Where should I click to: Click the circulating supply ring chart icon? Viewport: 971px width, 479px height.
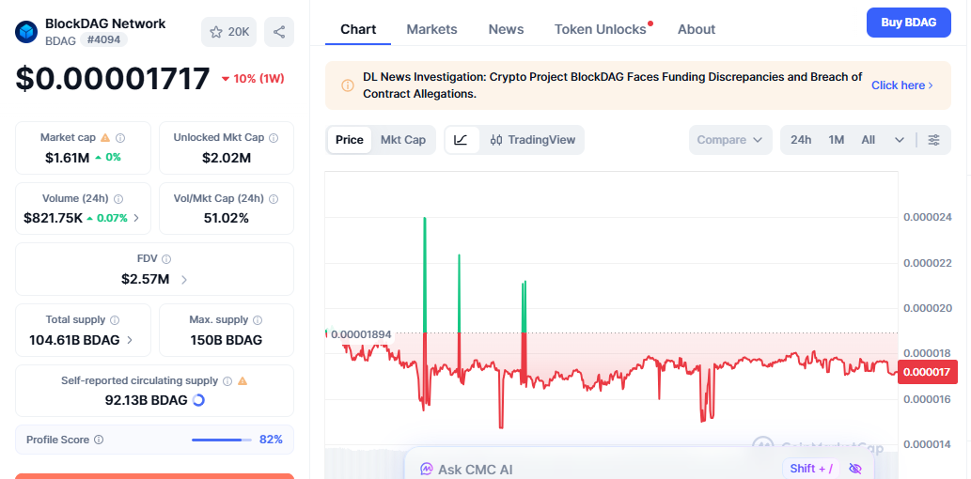click(x=198, y=400)
